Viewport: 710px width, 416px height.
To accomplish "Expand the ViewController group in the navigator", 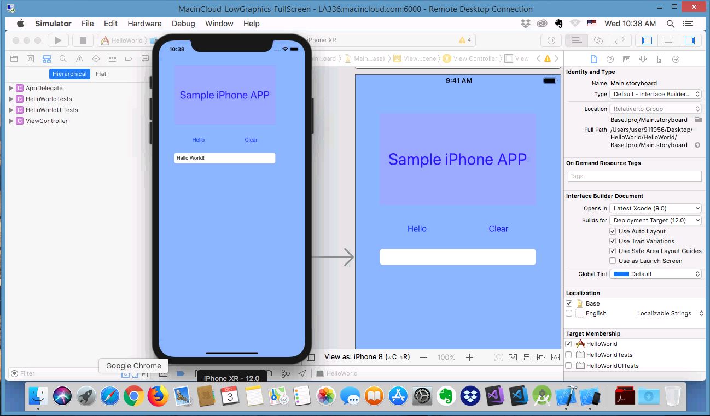I will [x=11, y=121].
